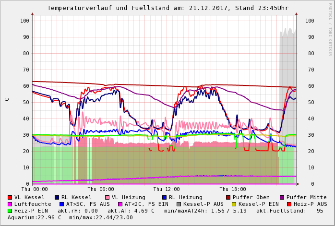Click the blue RL Heizung legend swatch

[x=165, y=197]
